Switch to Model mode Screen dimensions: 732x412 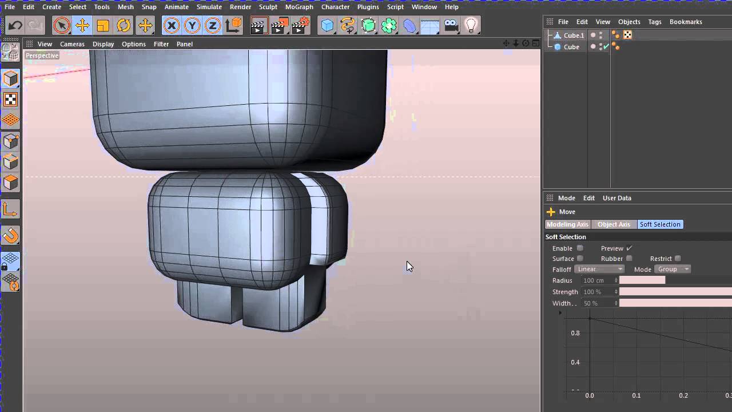tap(11, 79)
